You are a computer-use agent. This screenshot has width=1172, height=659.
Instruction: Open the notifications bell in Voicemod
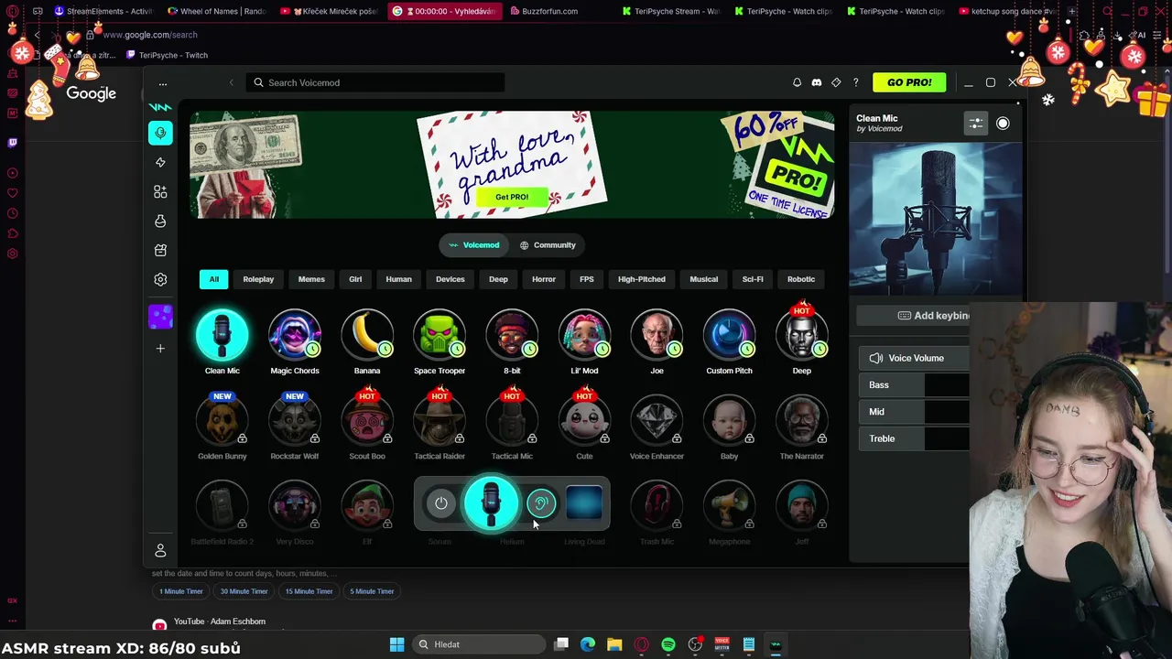(797, 82)
